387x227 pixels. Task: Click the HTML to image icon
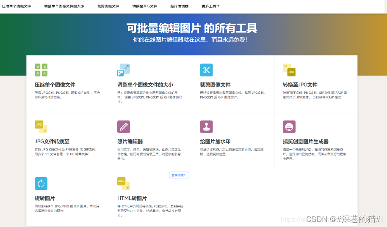point(123,183)
